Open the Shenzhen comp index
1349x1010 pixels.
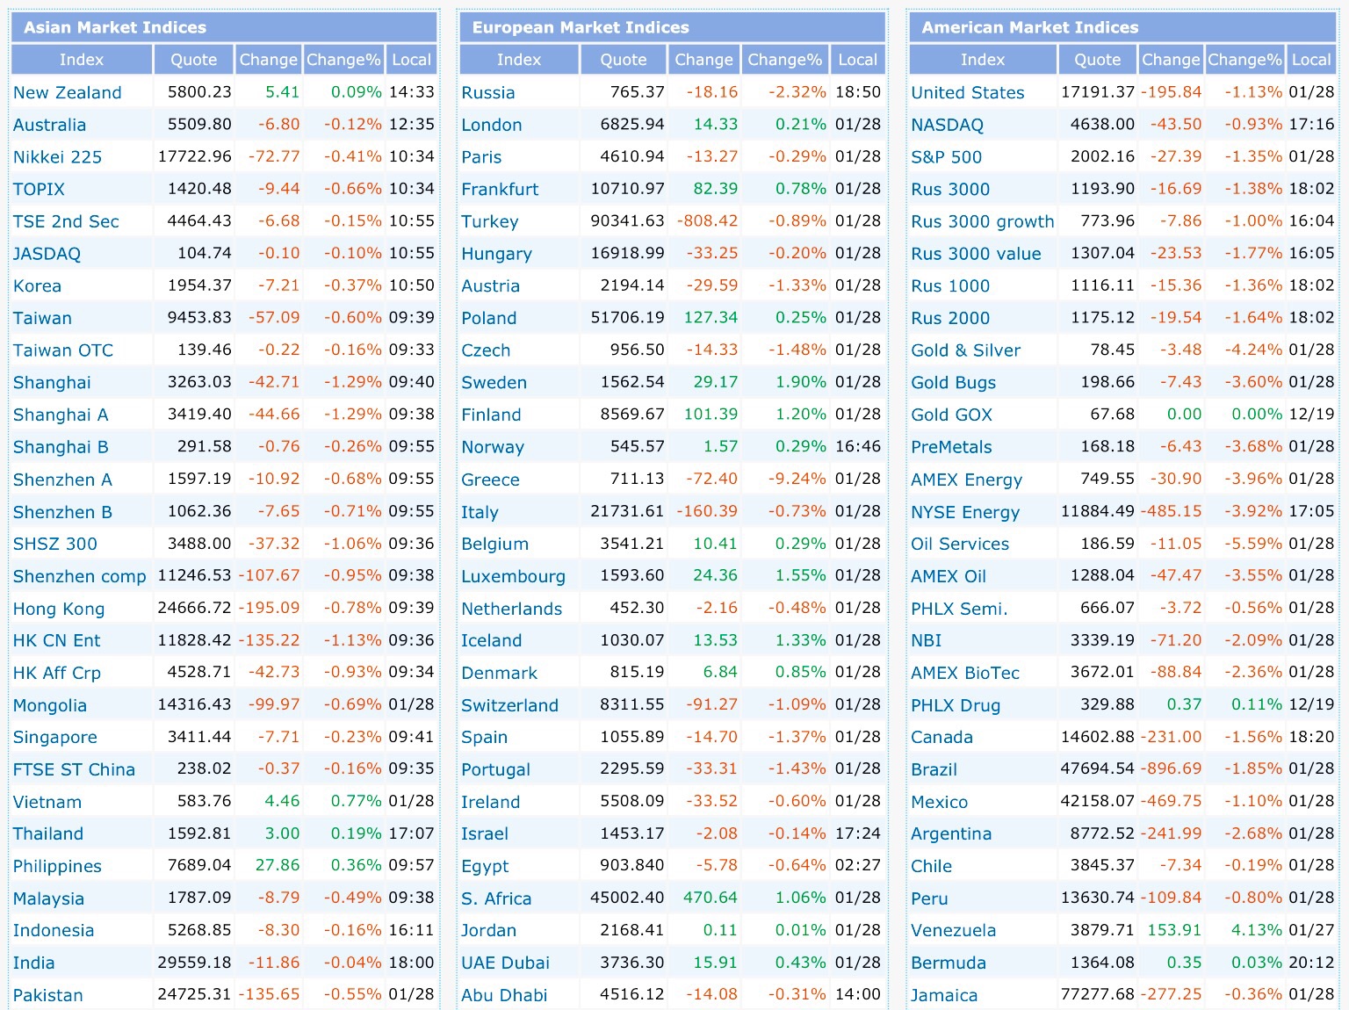click(80, 577)
